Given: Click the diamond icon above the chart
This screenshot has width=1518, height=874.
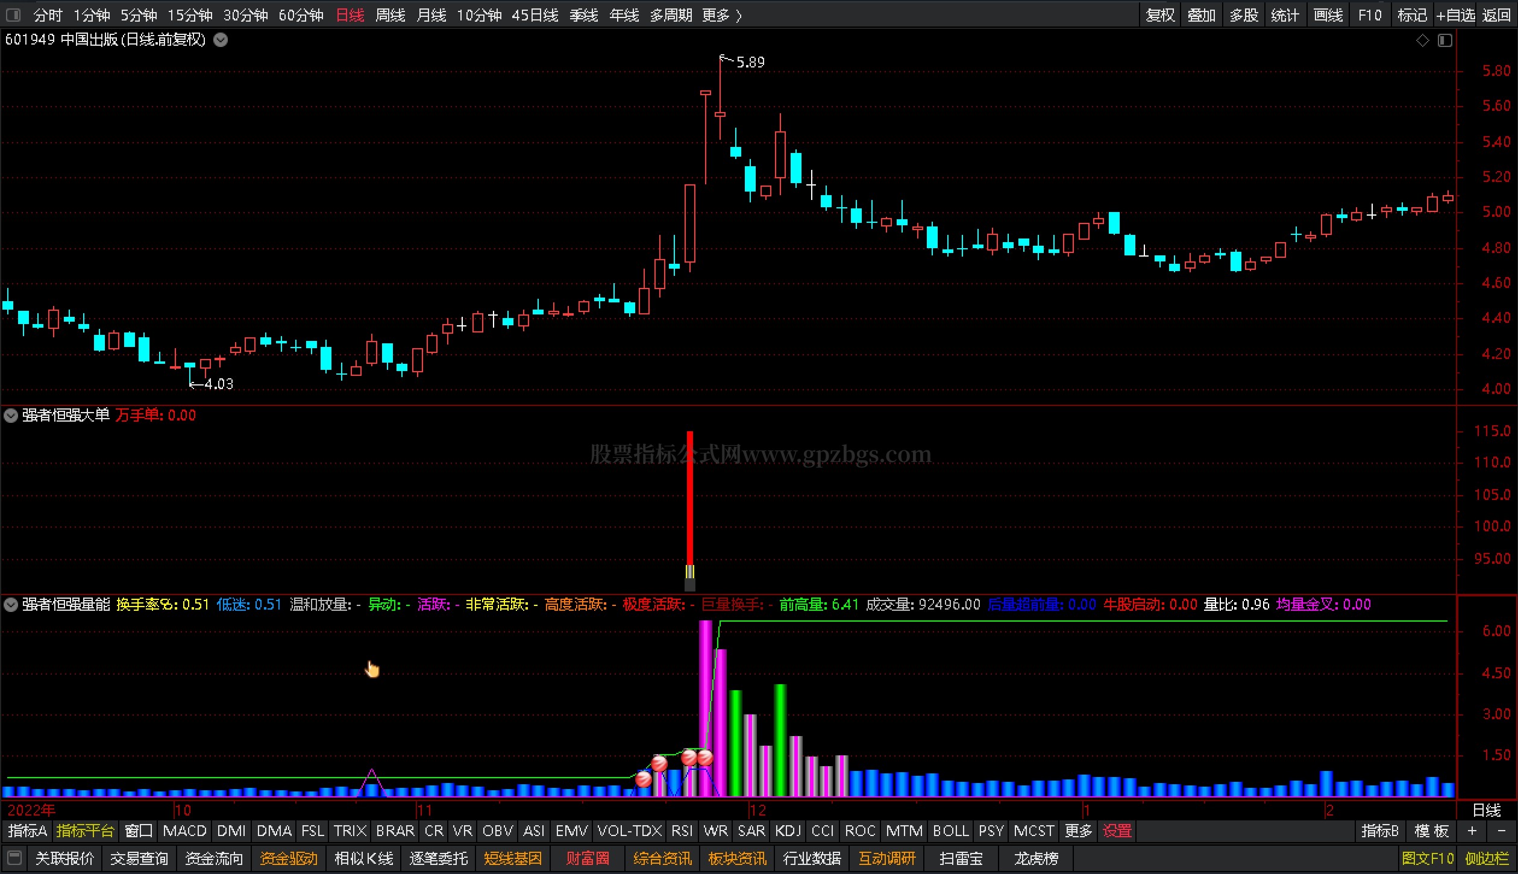Looking at the screenshot, I should (1422, 40).
